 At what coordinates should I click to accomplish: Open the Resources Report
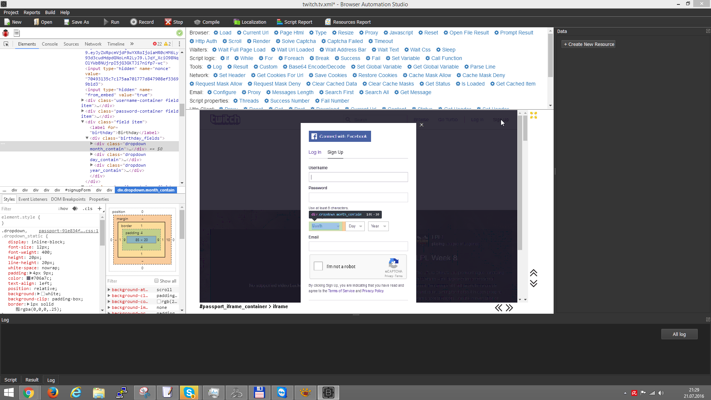[348, 22]
